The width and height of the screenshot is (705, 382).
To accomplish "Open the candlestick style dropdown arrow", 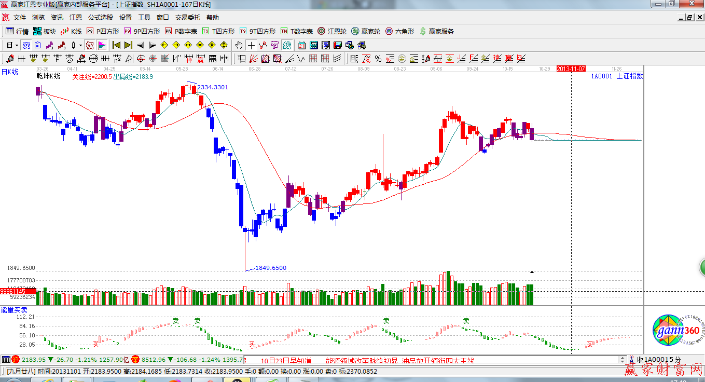I will [81, 45].
